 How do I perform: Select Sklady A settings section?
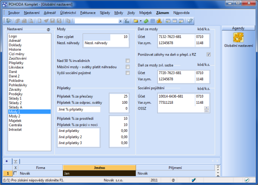30,107
